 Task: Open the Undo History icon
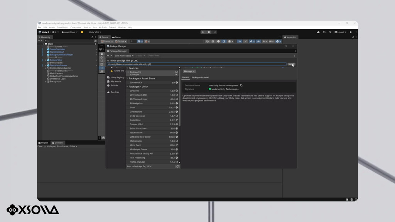tap(324, 32)
